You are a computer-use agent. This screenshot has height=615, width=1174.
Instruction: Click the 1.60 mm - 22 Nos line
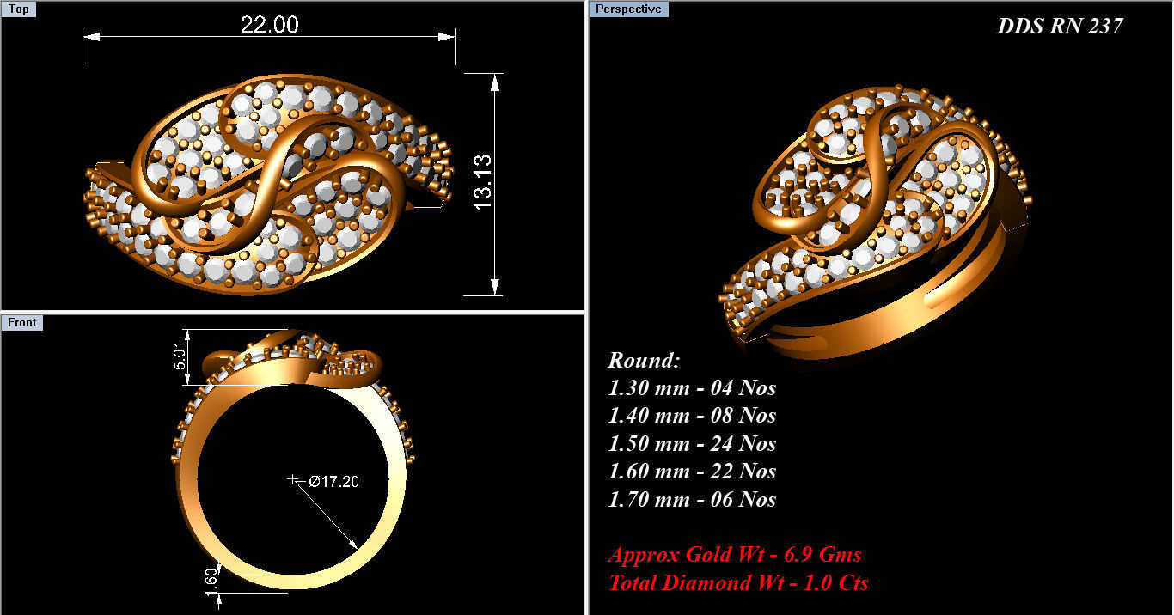pyautogui.click(x=692, y=472)
